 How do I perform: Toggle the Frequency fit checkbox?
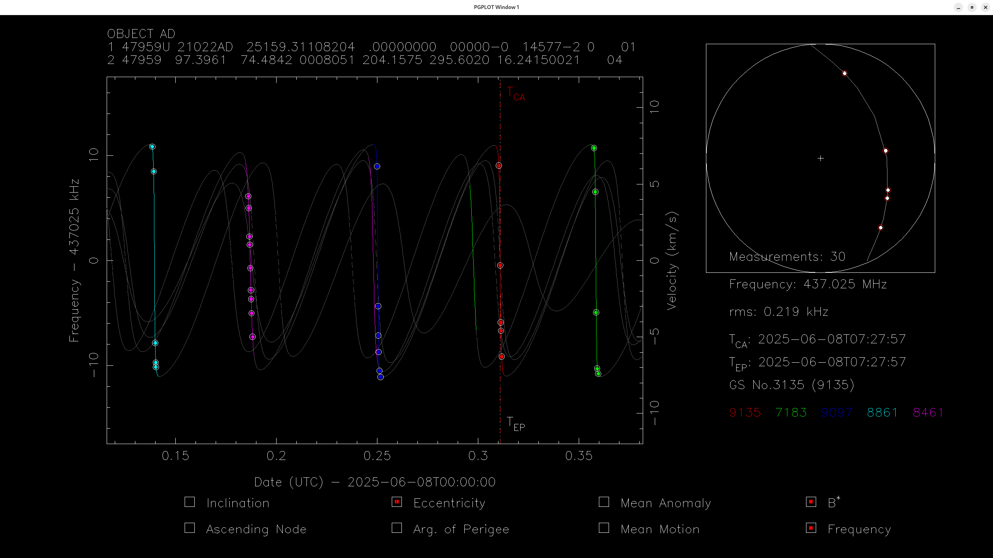pyautogui.click(x=811, y=528)
